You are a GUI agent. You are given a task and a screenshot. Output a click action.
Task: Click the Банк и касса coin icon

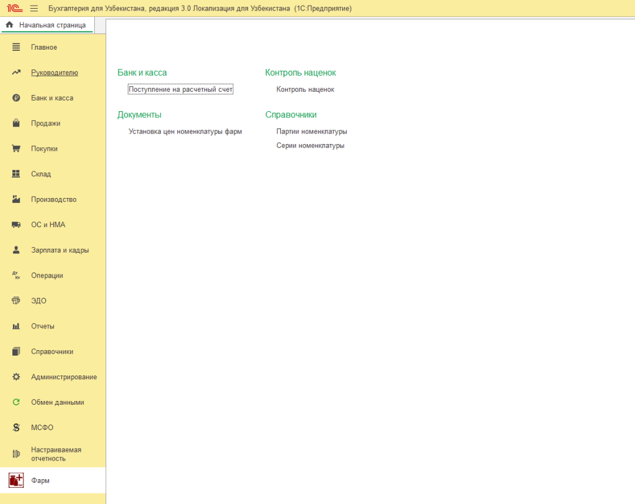click(x=17, y=98)
